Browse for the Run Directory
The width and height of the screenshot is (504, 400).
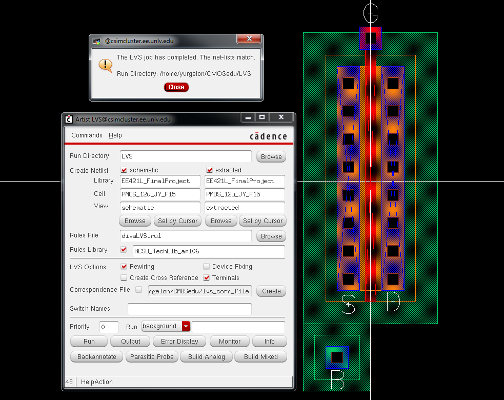click(x=271, y=157)
